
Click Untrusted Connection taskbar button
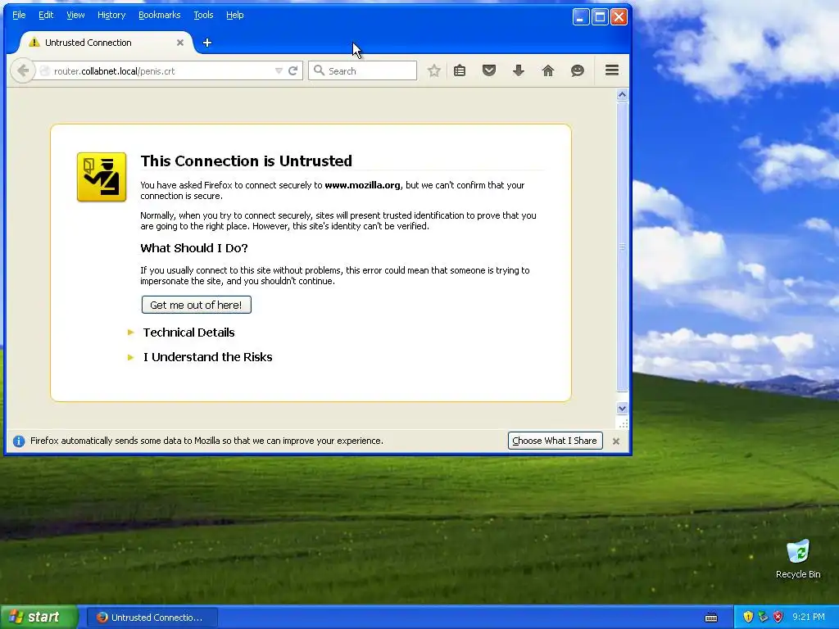coord(152,618)
